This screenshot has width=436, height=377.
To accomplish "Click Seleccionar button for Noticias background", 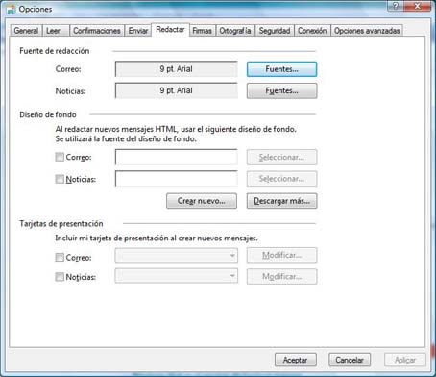I will 281,179.
